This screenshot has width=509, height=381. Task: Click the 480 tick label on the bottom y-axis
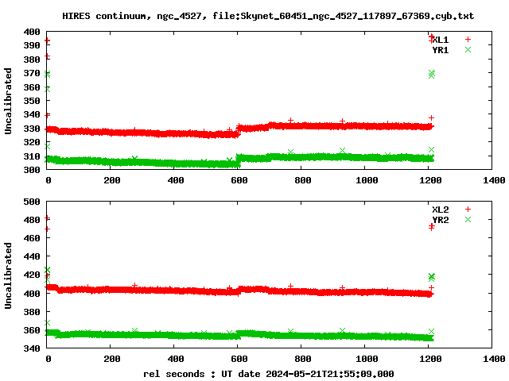pyautogui.click(x=32, y=220)
